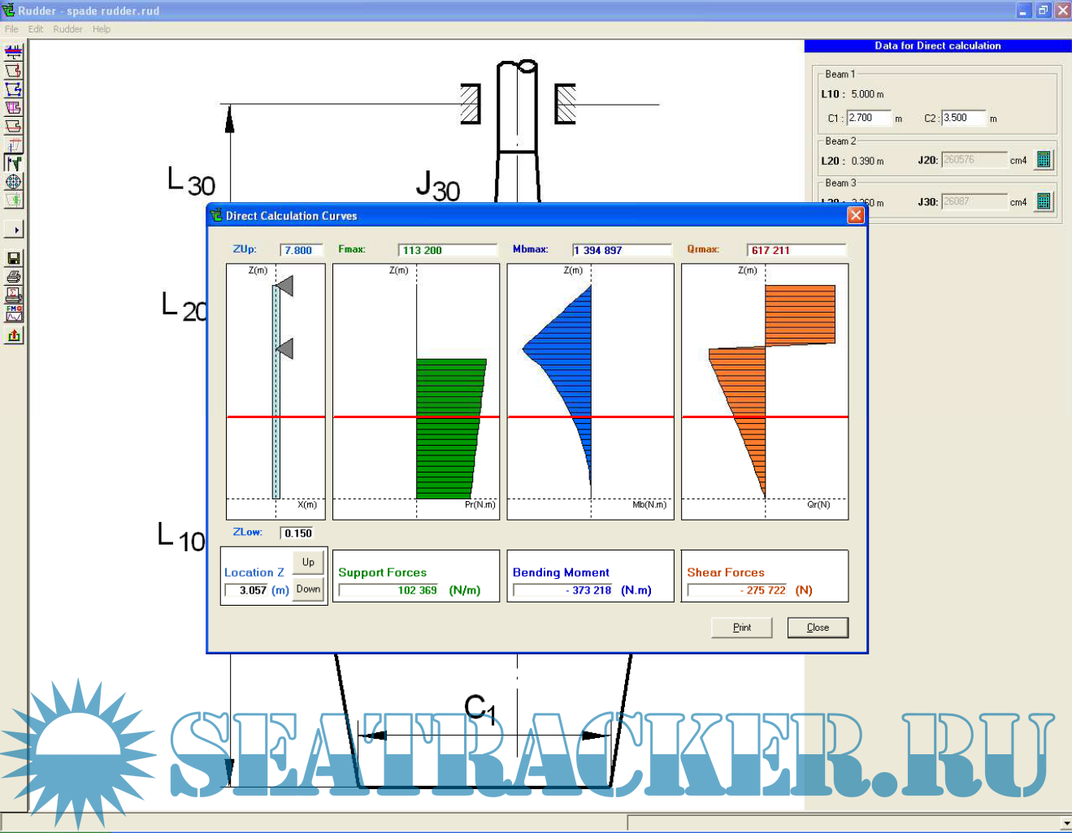This screenshot has height=833, width=1072.
Task: Open the File menu
Action: (x=11, y=29)
